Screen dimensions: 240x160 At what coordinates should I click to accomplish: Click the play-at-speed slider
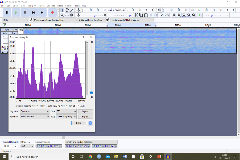click(216, 15)
